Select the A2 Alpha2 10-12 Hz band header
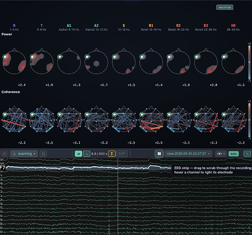This screenshot has height=235, width=252. 96,27
